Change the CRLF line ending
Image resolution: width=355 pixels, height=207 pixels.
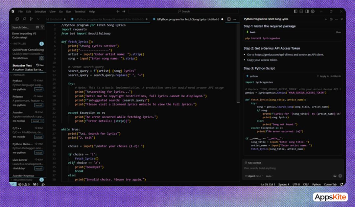[x=306, y=184]
